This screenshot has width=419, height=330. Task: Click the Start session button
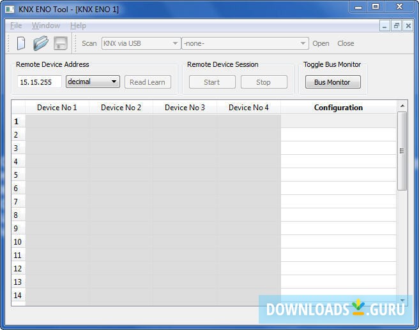pyautogui.click(x=212, y=82)
